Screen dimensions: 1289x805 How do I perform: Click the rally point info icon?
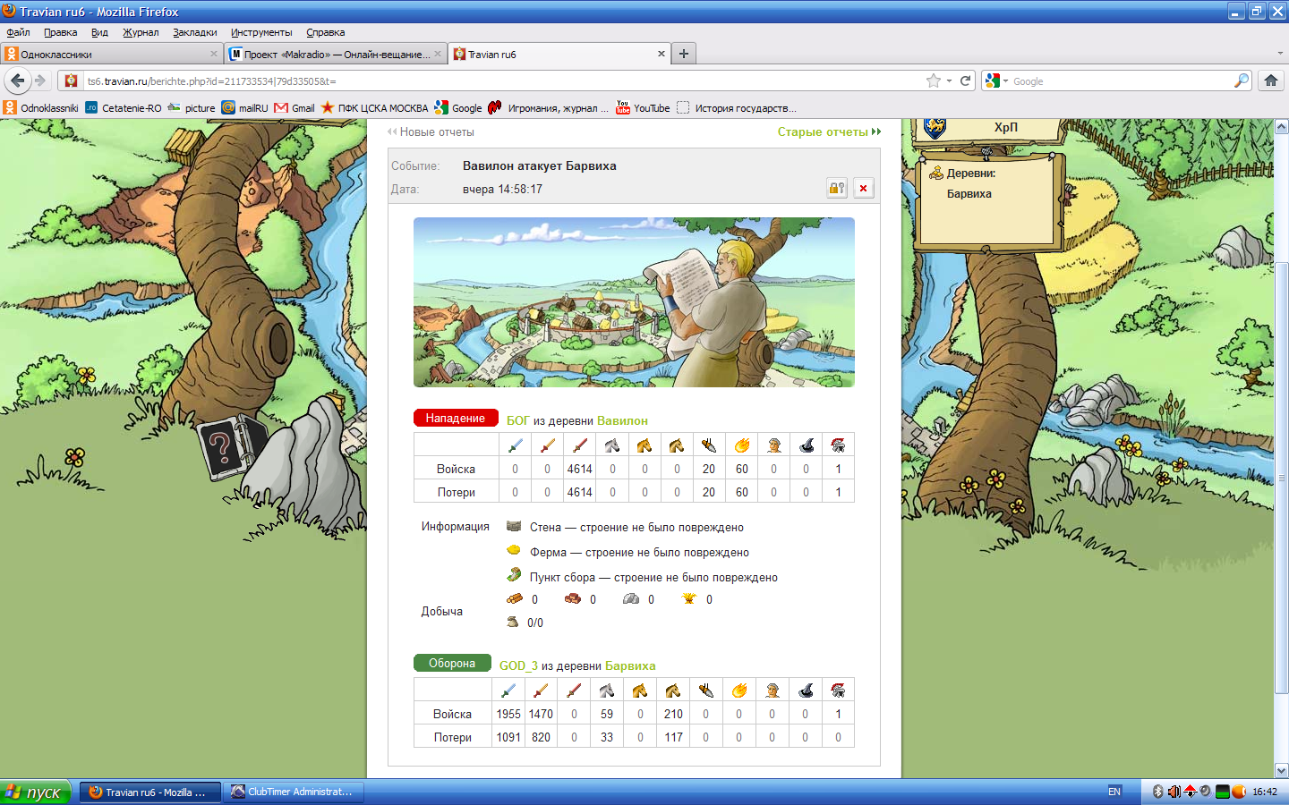[x=514, y=574]
